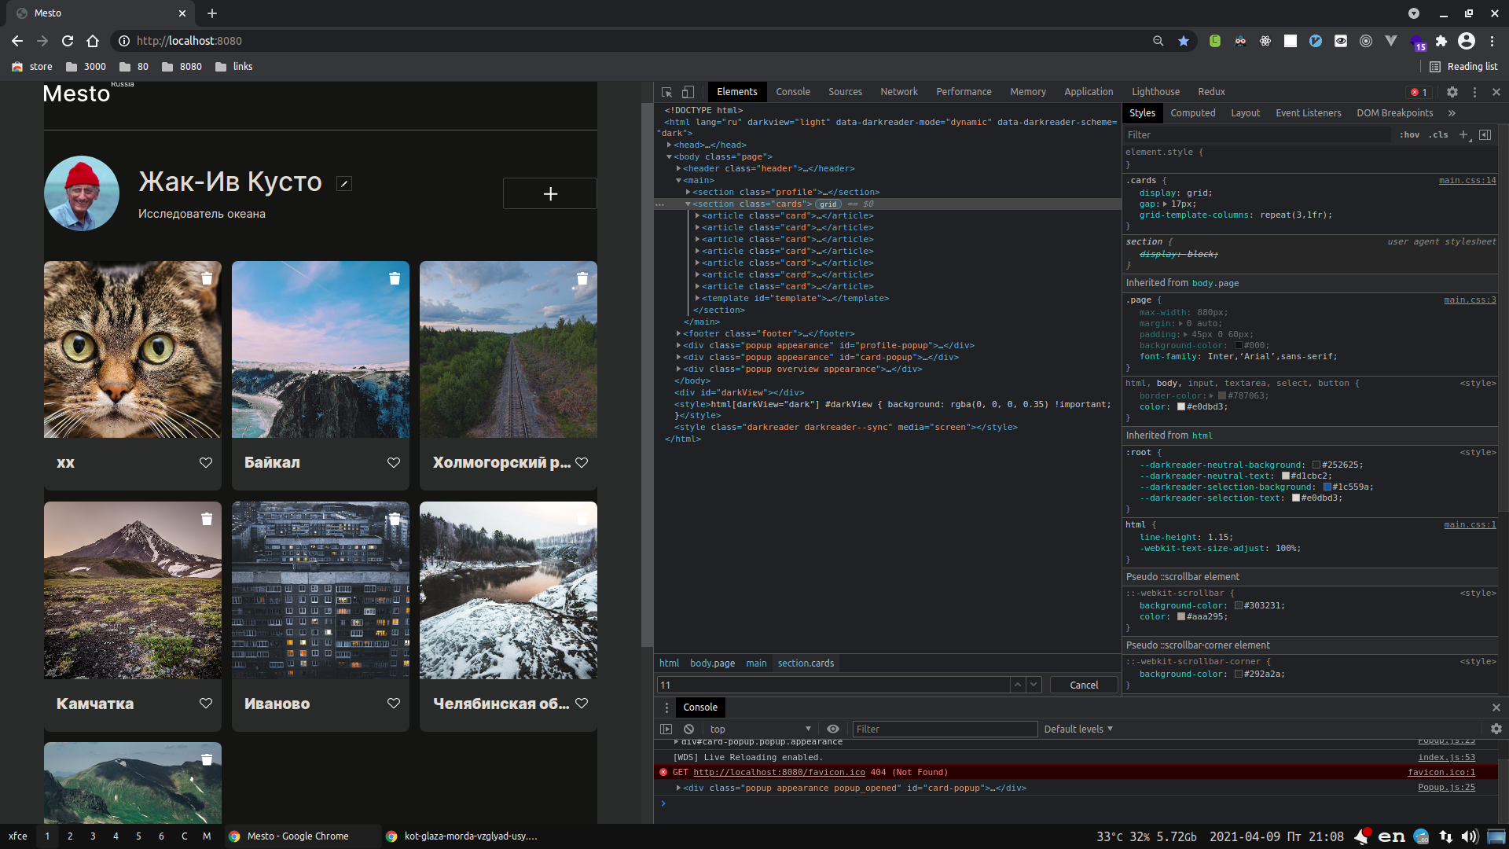Image resolution: width=1509 pixels, height=849 pixels.
Task: Like the xx card
Action: coord(206,462)
